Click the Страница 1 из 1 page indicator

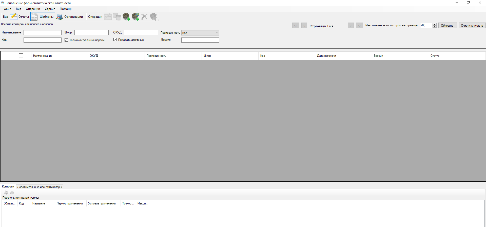(323, 26)
